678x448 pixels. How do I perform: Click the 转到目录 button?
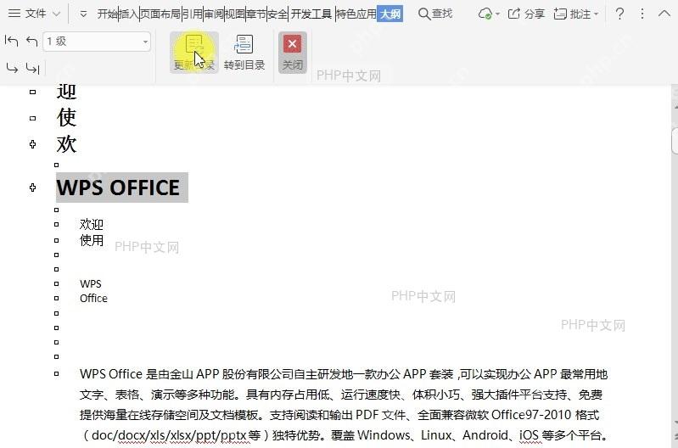click(244, 53)
